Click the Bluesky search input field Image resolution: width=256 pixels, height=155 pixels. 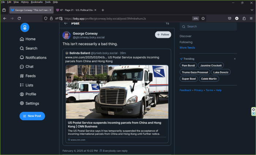click(x=208, y=27)
